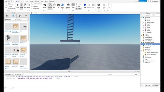164x92 pixels.
Task: Open the FILE menu
Action: pyautogui.click(x=6, y=1)
